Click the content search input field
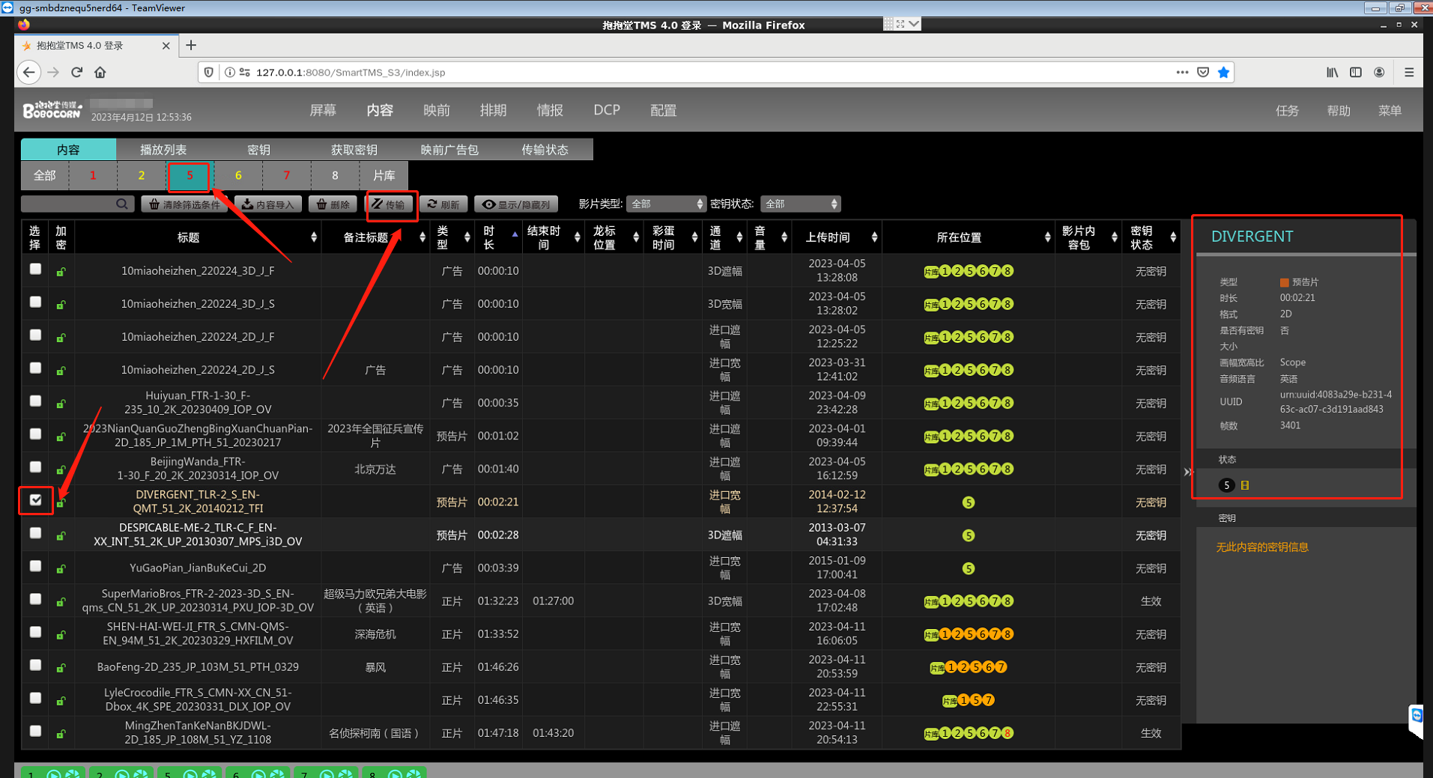 pos(69,204)
